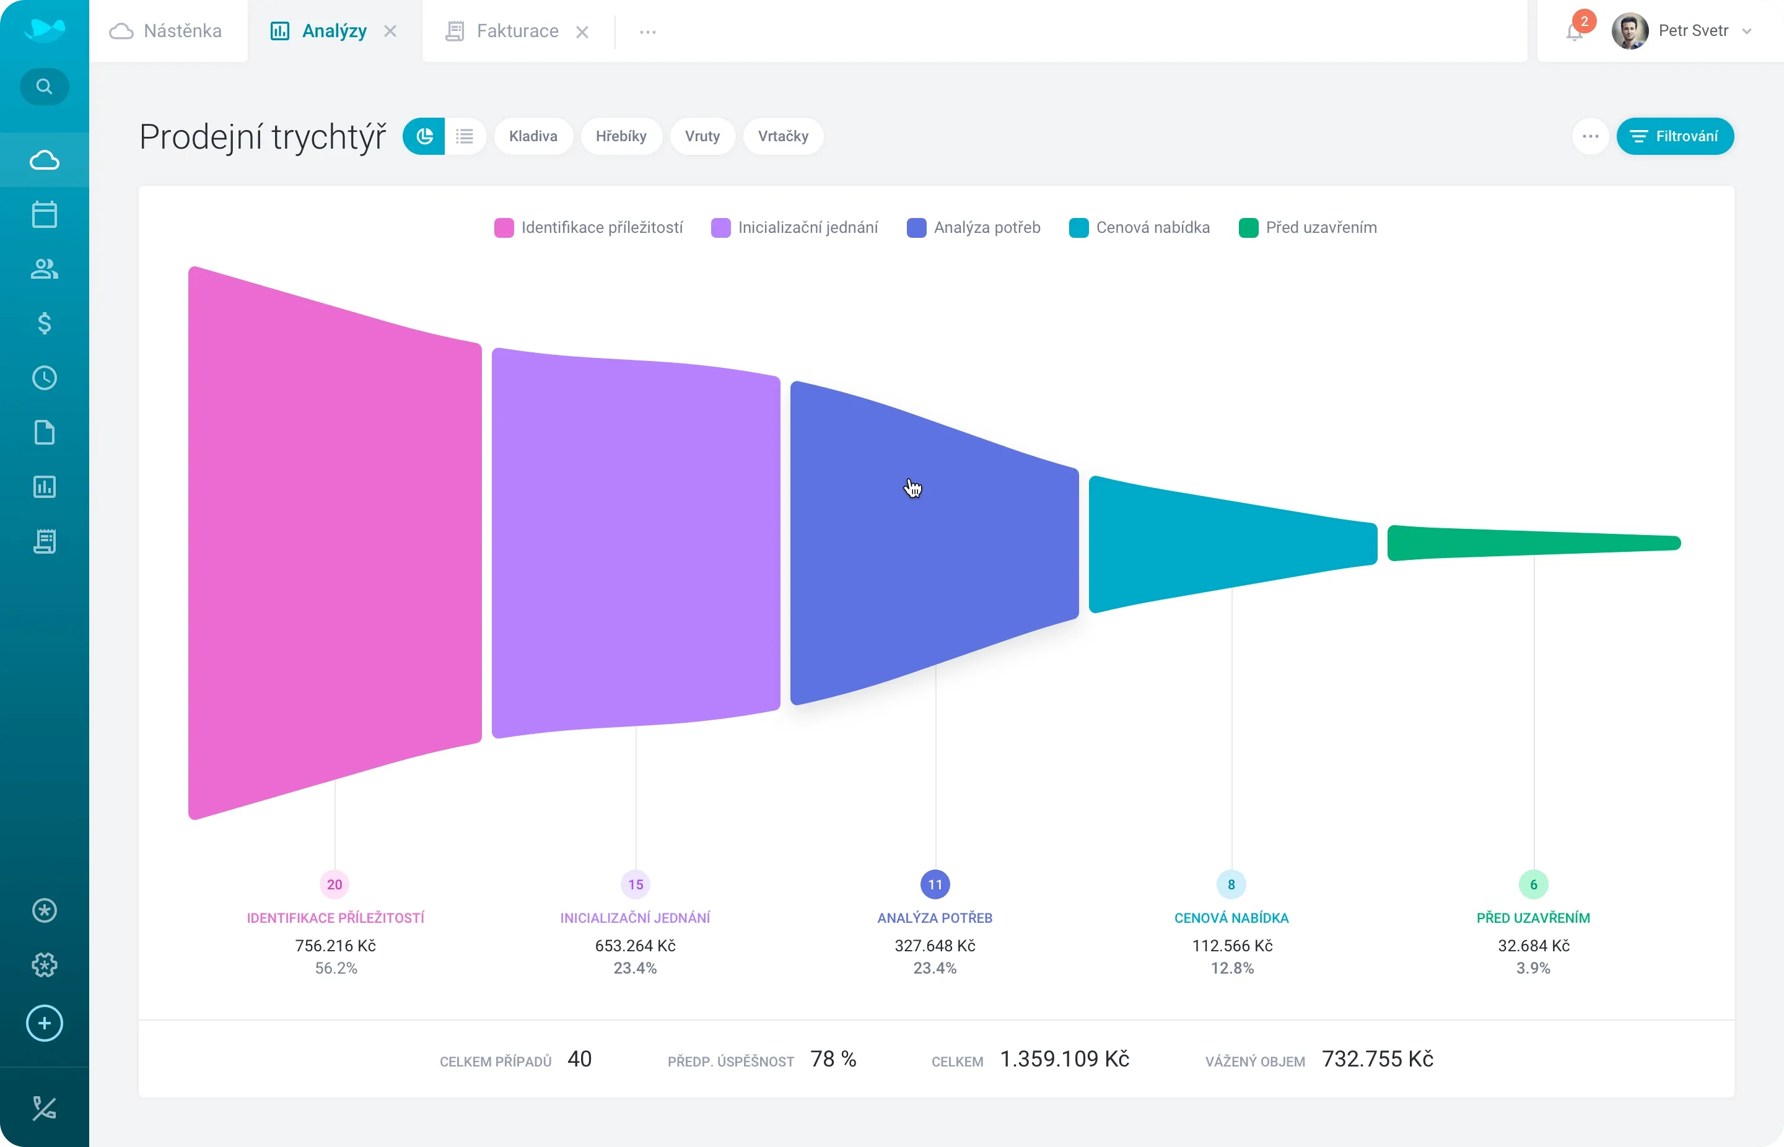Open the invoices sidebar icon

click(44, 541)
